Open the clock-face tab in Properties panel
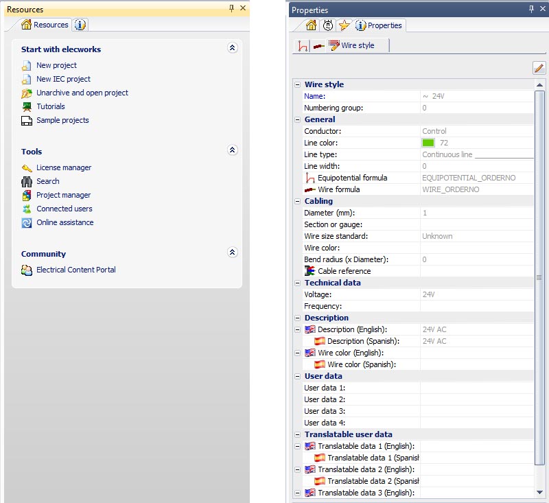The width and height of the screenshot is (549, 503). pos(328,25)
